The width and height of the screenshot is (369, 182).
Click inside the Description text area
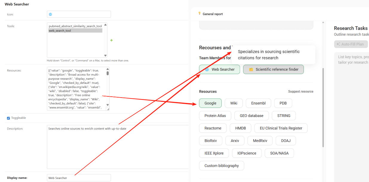tap(118, 147)
